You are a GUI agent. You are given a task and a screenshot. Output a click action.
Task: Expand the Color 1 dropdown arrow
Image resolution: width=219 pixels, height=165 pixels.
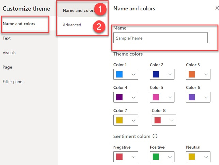(134, 74)
